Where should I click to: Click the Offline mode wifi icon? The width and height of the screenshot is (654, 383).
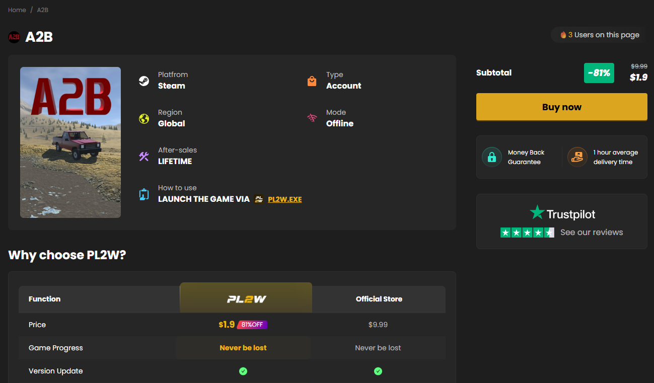312,119
